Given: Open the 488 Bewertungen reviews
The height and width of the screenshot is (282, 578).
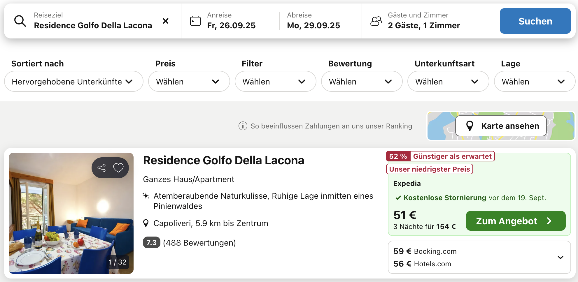Looking at the screenshot, I should [199, 243].
